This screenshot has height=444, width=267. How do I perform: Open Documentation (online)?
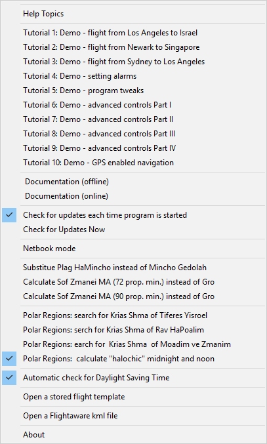pyautogui.click(x=133, y=196)
